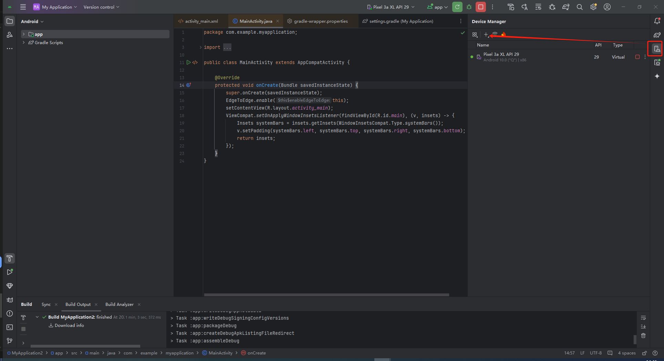Stop the Pixel 3a XL virtual device

tap(637, 57)
